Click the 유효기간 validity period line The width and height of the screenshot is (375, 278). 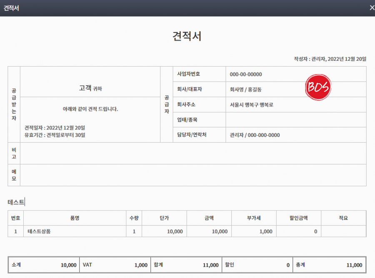click(x=55, y=135)
